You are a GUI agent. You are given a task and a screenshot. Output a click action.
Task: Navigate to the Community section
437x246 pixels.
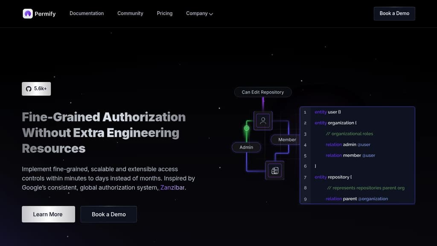(x=130, y=13)
